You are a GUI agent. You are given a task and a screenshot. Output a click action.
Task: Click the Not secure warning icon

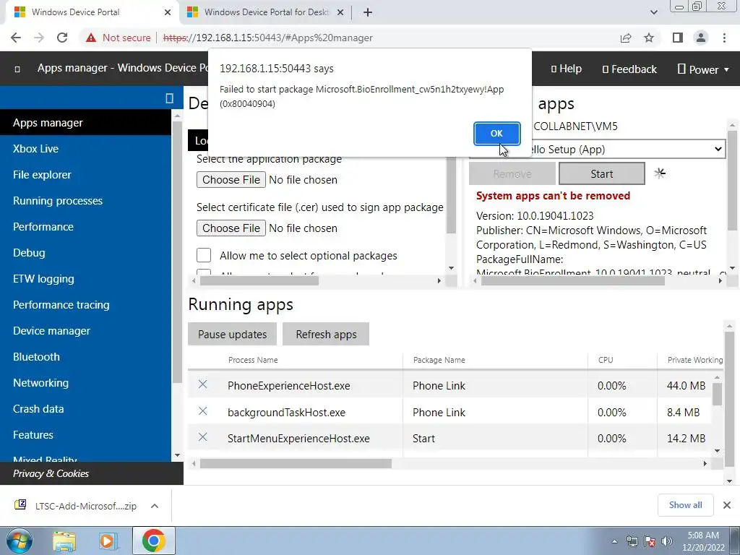pos(90,38)
